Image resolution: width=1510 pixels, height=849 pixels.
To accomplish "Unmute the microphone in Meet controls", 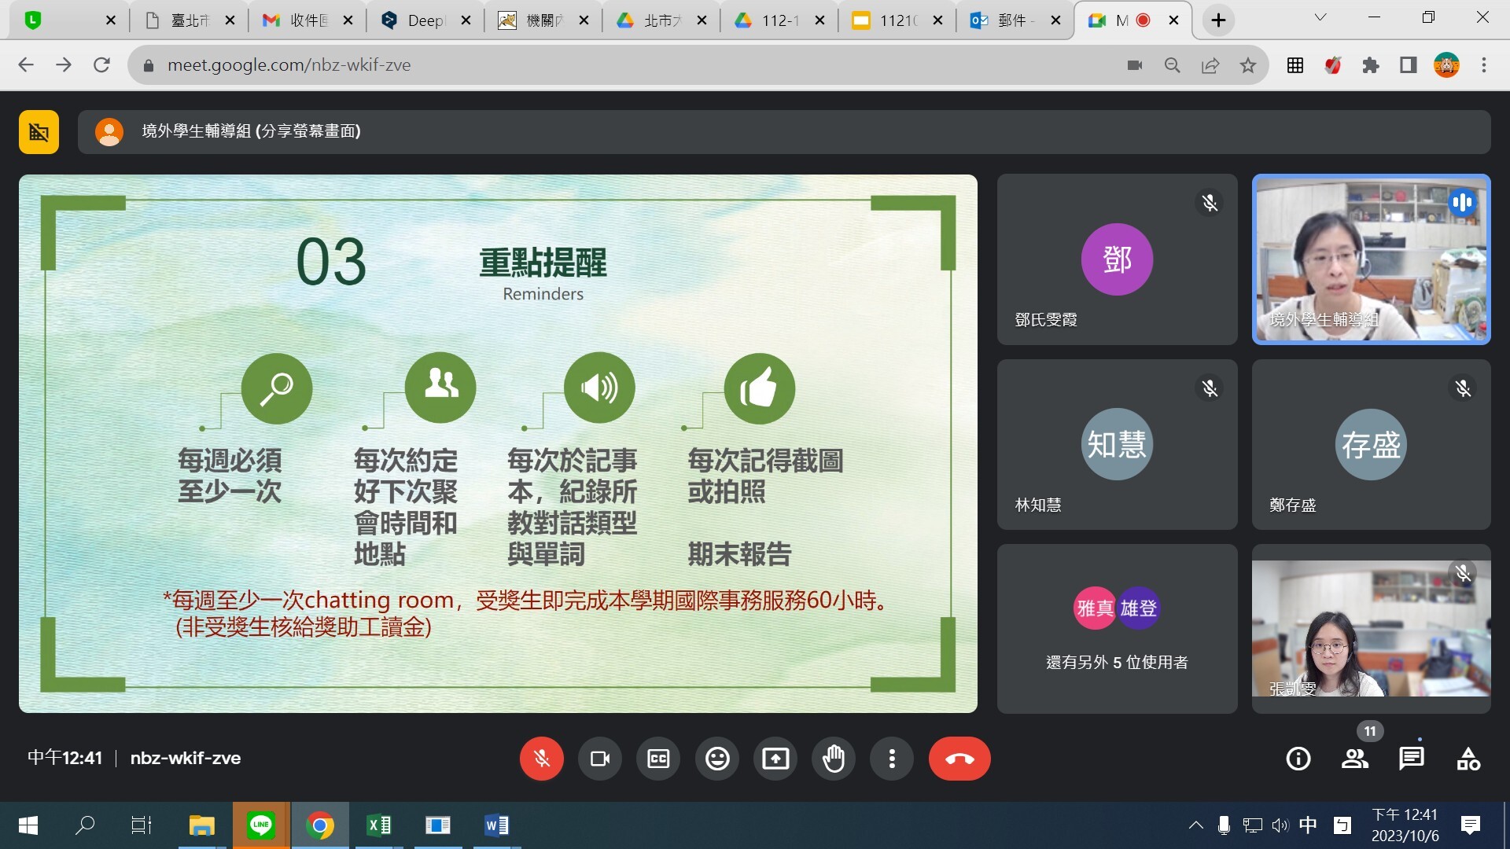I will tap(541, 759).
